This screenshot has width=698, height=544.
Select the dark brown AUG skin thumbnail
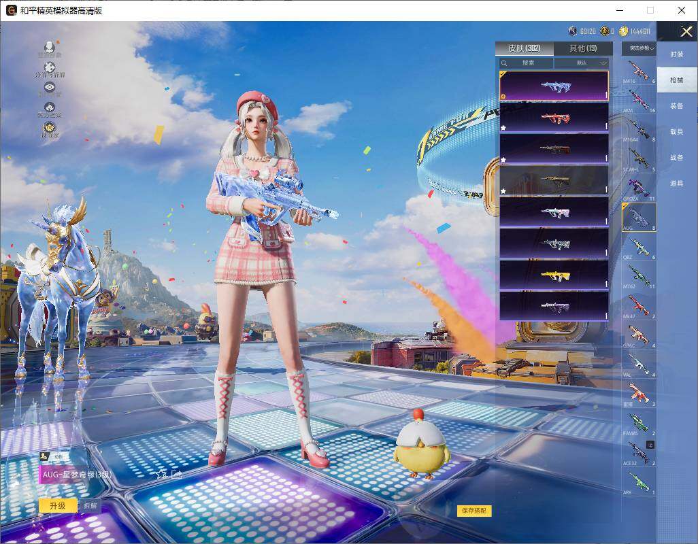coord(554,148)
